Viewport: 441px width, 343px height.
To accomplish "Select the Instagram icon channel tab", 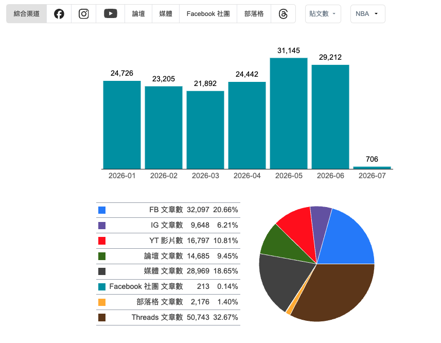I will [83, 14].
